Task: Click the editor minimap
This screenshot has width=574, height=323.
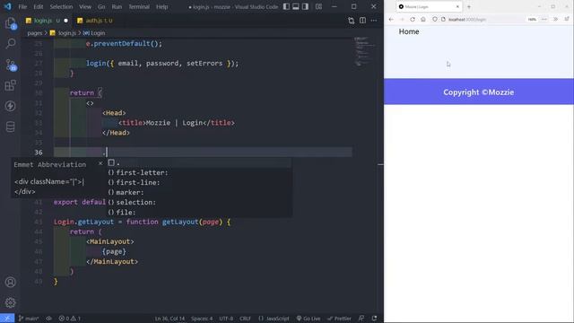Action: (x=365, y=51)
